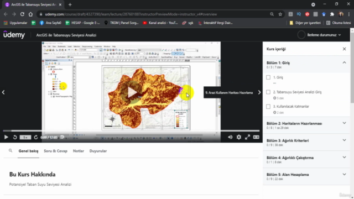The image size is (354, 199).
Task: Open Ana Sayfa0 Facebook bookmark
Action: [50, 23]
